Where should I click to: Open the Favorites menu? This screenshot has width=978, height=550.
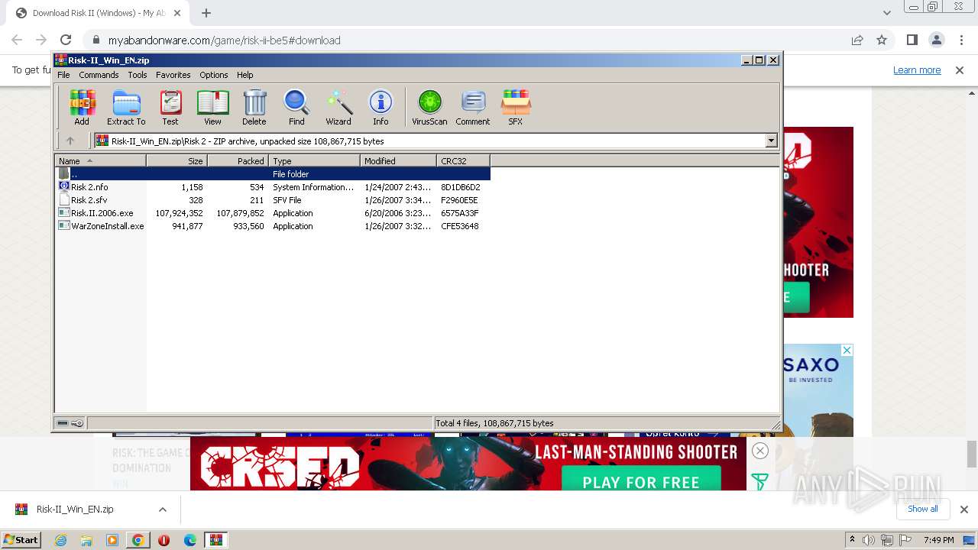tap(173, 75)
